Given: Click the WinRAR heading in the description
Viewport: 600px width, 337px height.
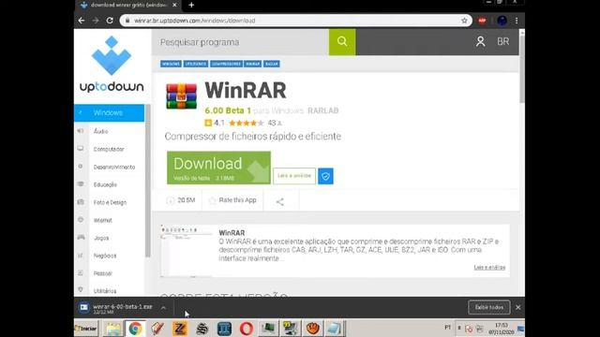Looking at the screenshot, I should [x=232, y=233].
